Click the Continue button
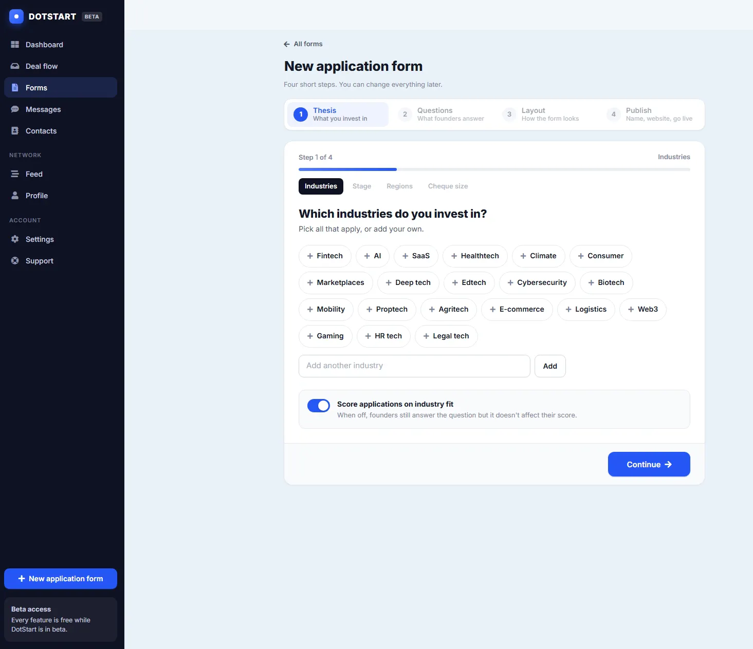Screen dimensions: 753x649 pyautogui.click(x=649, y=464)
